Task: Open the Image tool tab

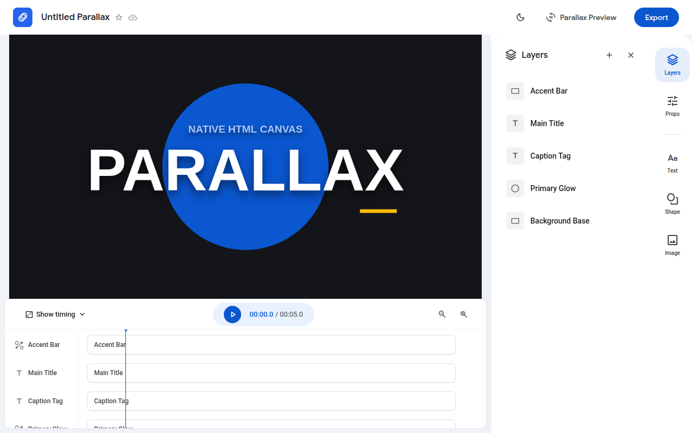Action: coord(673,245)
